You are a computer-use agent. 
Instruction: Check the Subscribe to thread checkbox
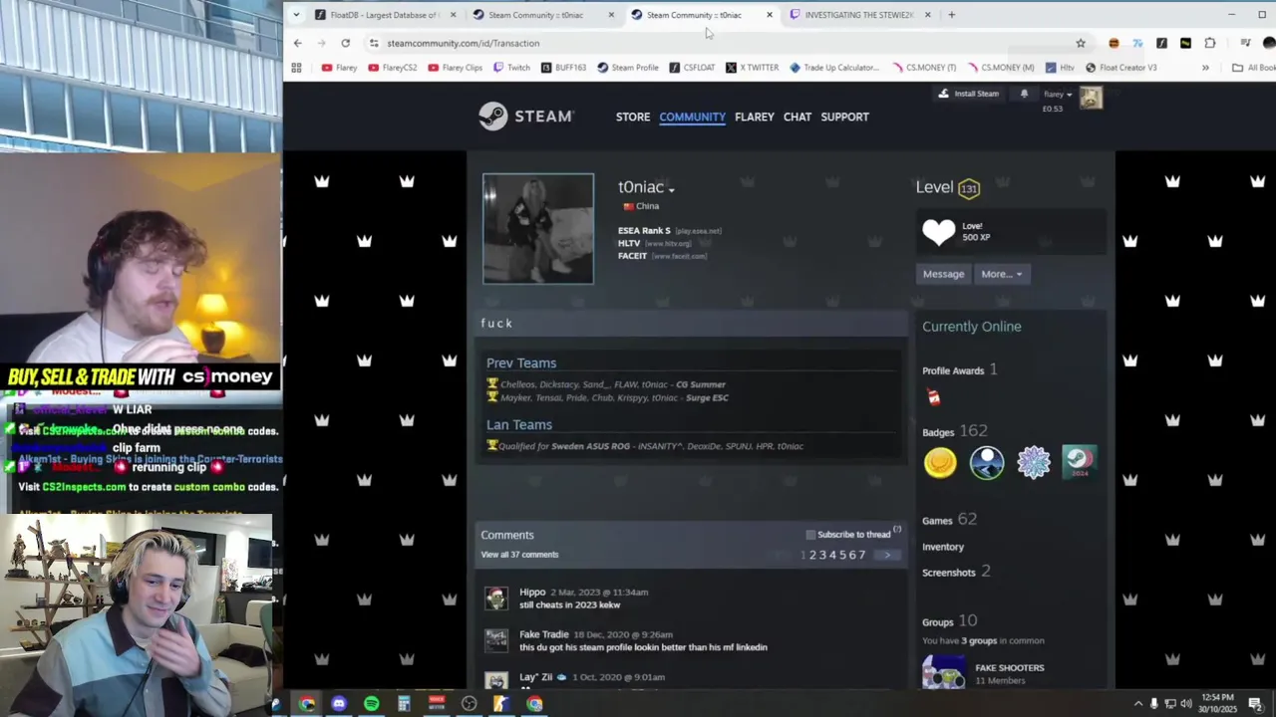810,535
